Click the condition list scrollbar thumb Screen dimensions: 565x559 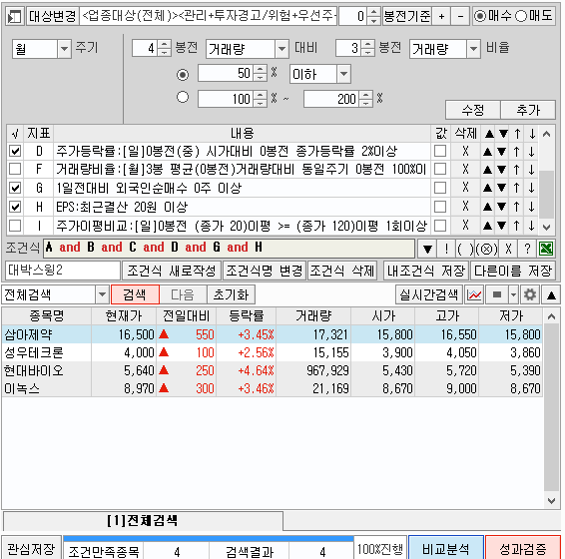tap(546, 195)
